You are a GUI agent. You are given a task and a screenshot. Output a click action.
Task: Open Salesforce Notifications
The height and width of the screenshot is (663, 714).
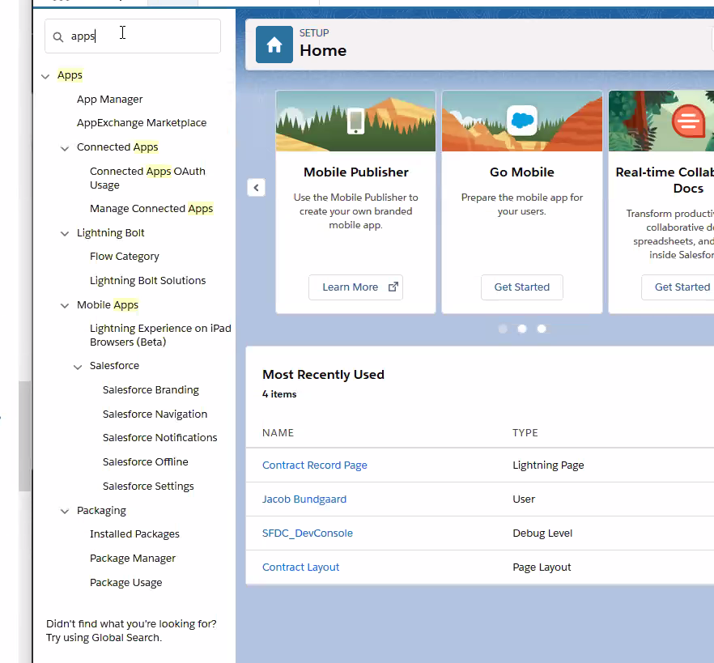(x=159, y=438)
